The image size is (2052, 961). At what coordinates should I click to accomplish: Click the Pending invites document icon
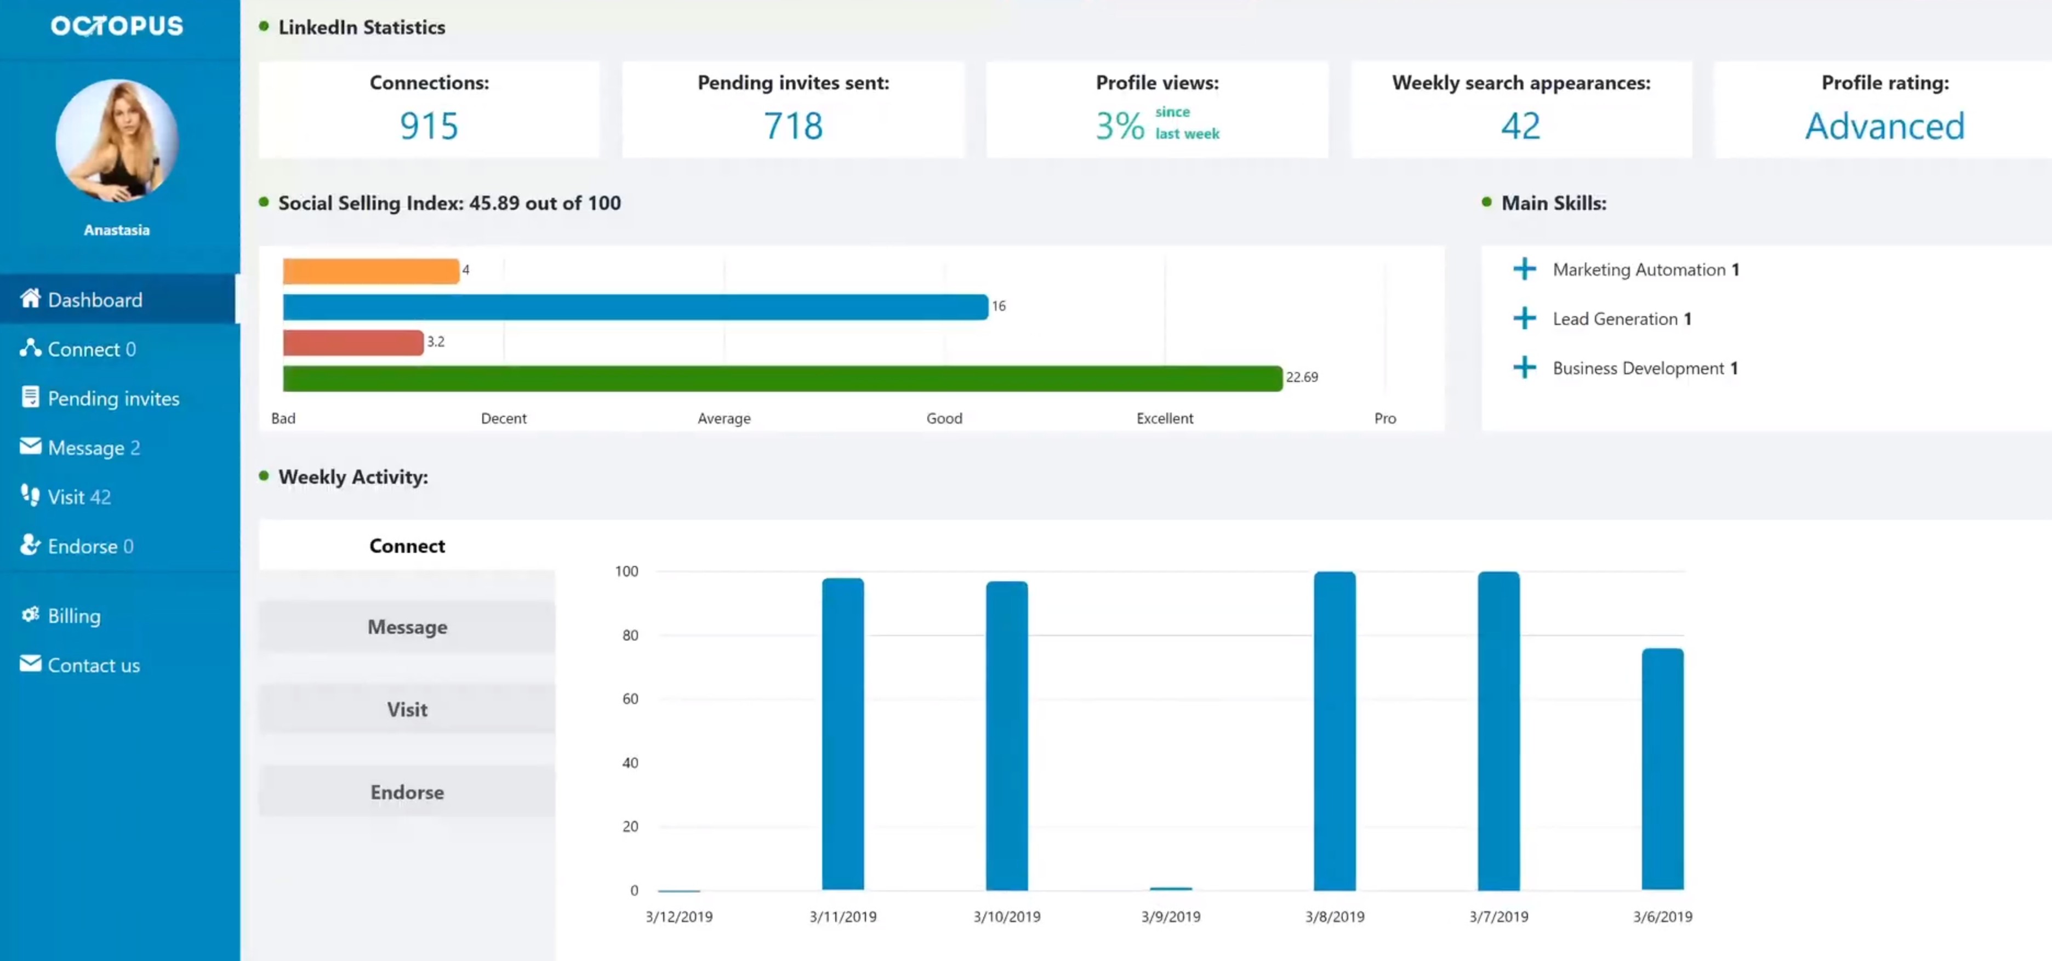[x=30, y=397]
